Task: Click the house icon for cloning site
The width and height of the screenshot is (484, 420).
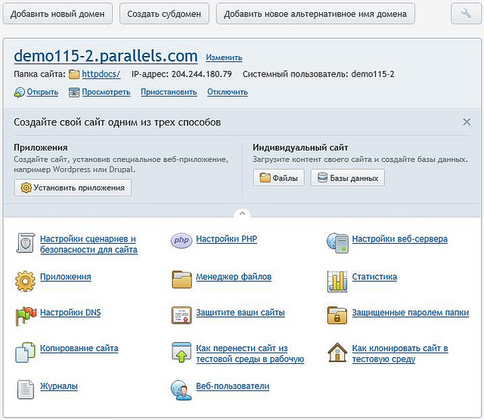Action: tap(337, 352)
